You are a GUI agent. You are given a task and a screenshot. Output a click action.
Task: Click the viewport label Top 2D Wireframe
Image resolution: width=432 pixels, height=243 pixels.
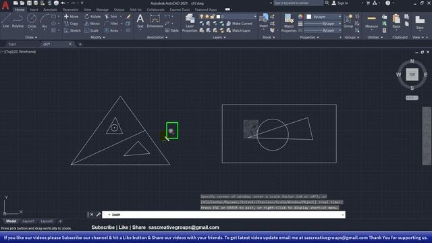[18, 51]
